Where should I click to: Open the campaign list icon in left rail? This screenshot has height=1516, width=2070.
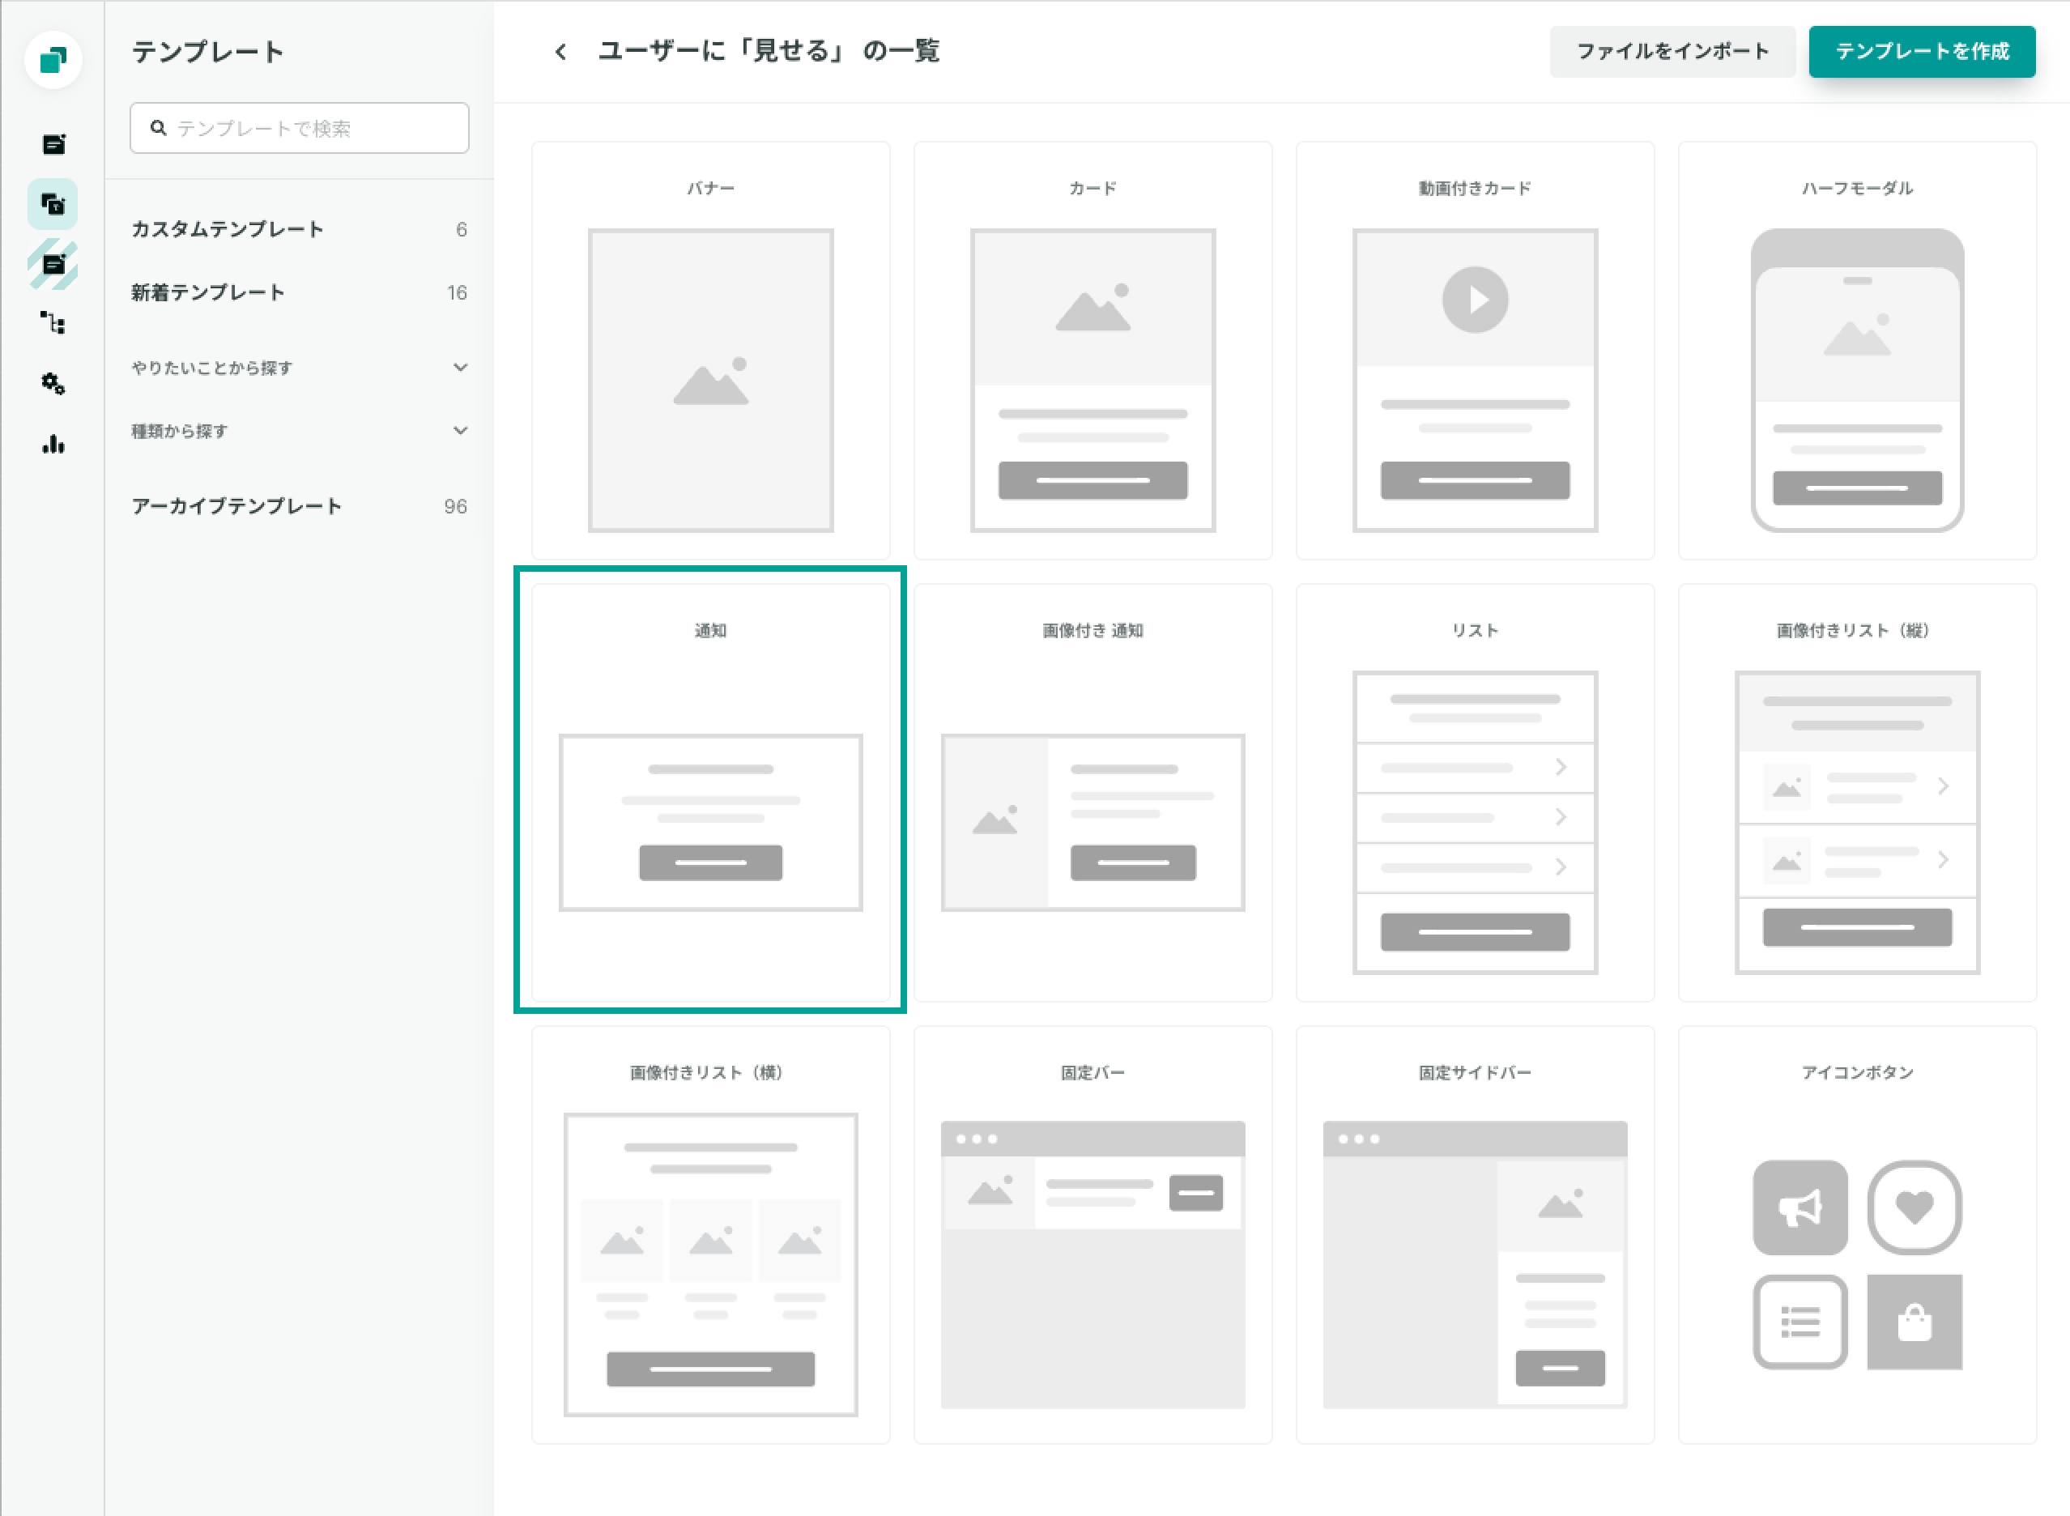pos(53,144)
